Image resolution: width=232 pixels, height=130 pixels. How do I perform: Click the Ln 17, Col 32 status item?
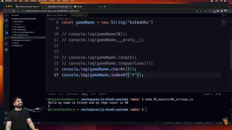coord(169,123)
